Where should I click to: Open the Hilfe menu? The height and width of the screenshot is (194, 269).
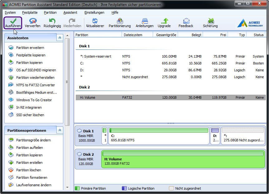coord(115,12)
